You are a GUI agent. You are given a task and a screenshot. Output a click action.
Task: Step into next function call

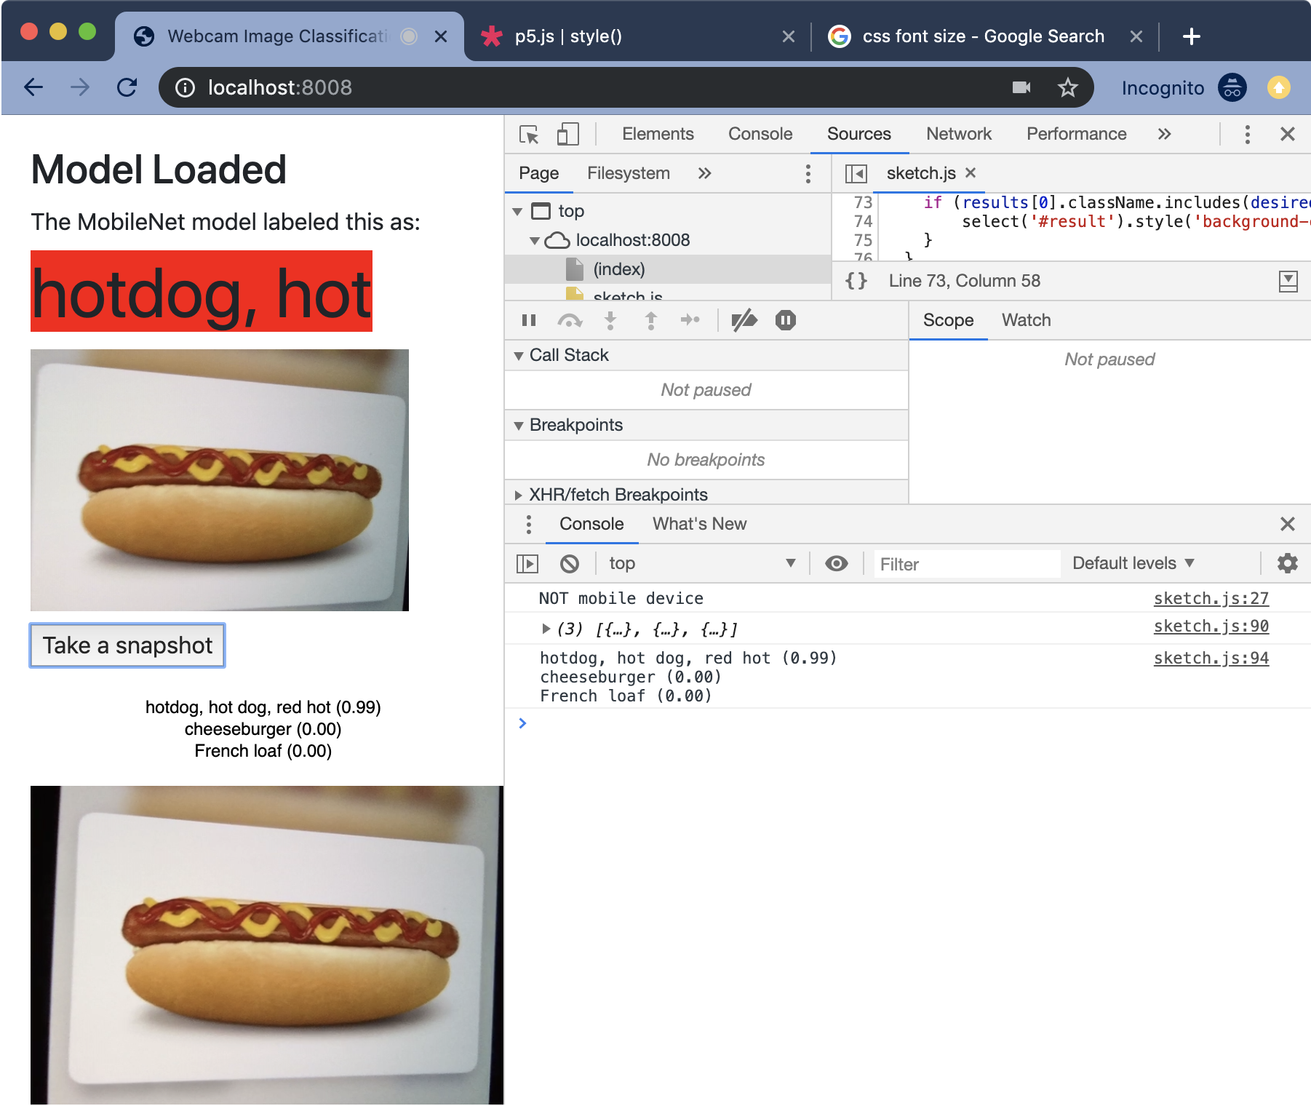610,320
